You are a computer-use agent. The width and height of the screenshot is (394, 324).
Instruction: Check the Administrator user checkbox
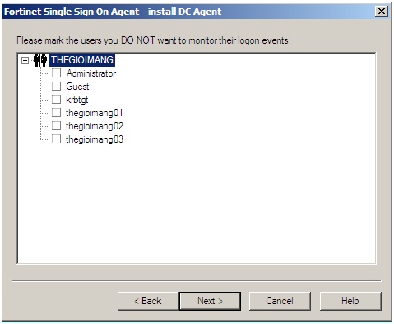[x=56, y=73]
